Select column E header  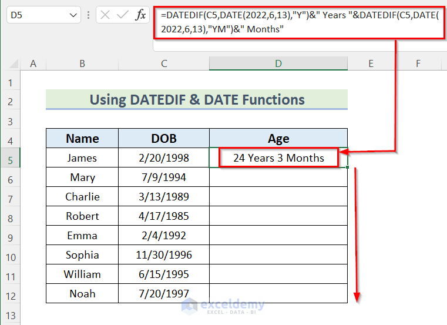(371, 63)
